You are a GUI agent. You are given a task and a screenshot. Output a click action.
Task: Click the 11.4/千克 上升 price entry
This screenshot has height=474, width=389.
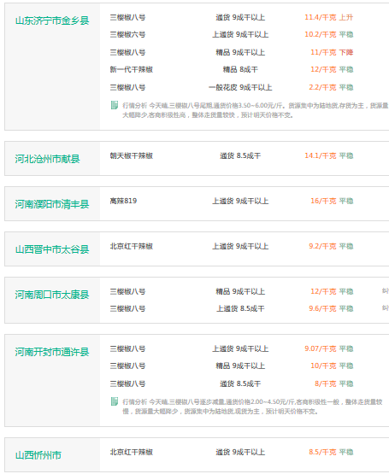coord(329,18)
